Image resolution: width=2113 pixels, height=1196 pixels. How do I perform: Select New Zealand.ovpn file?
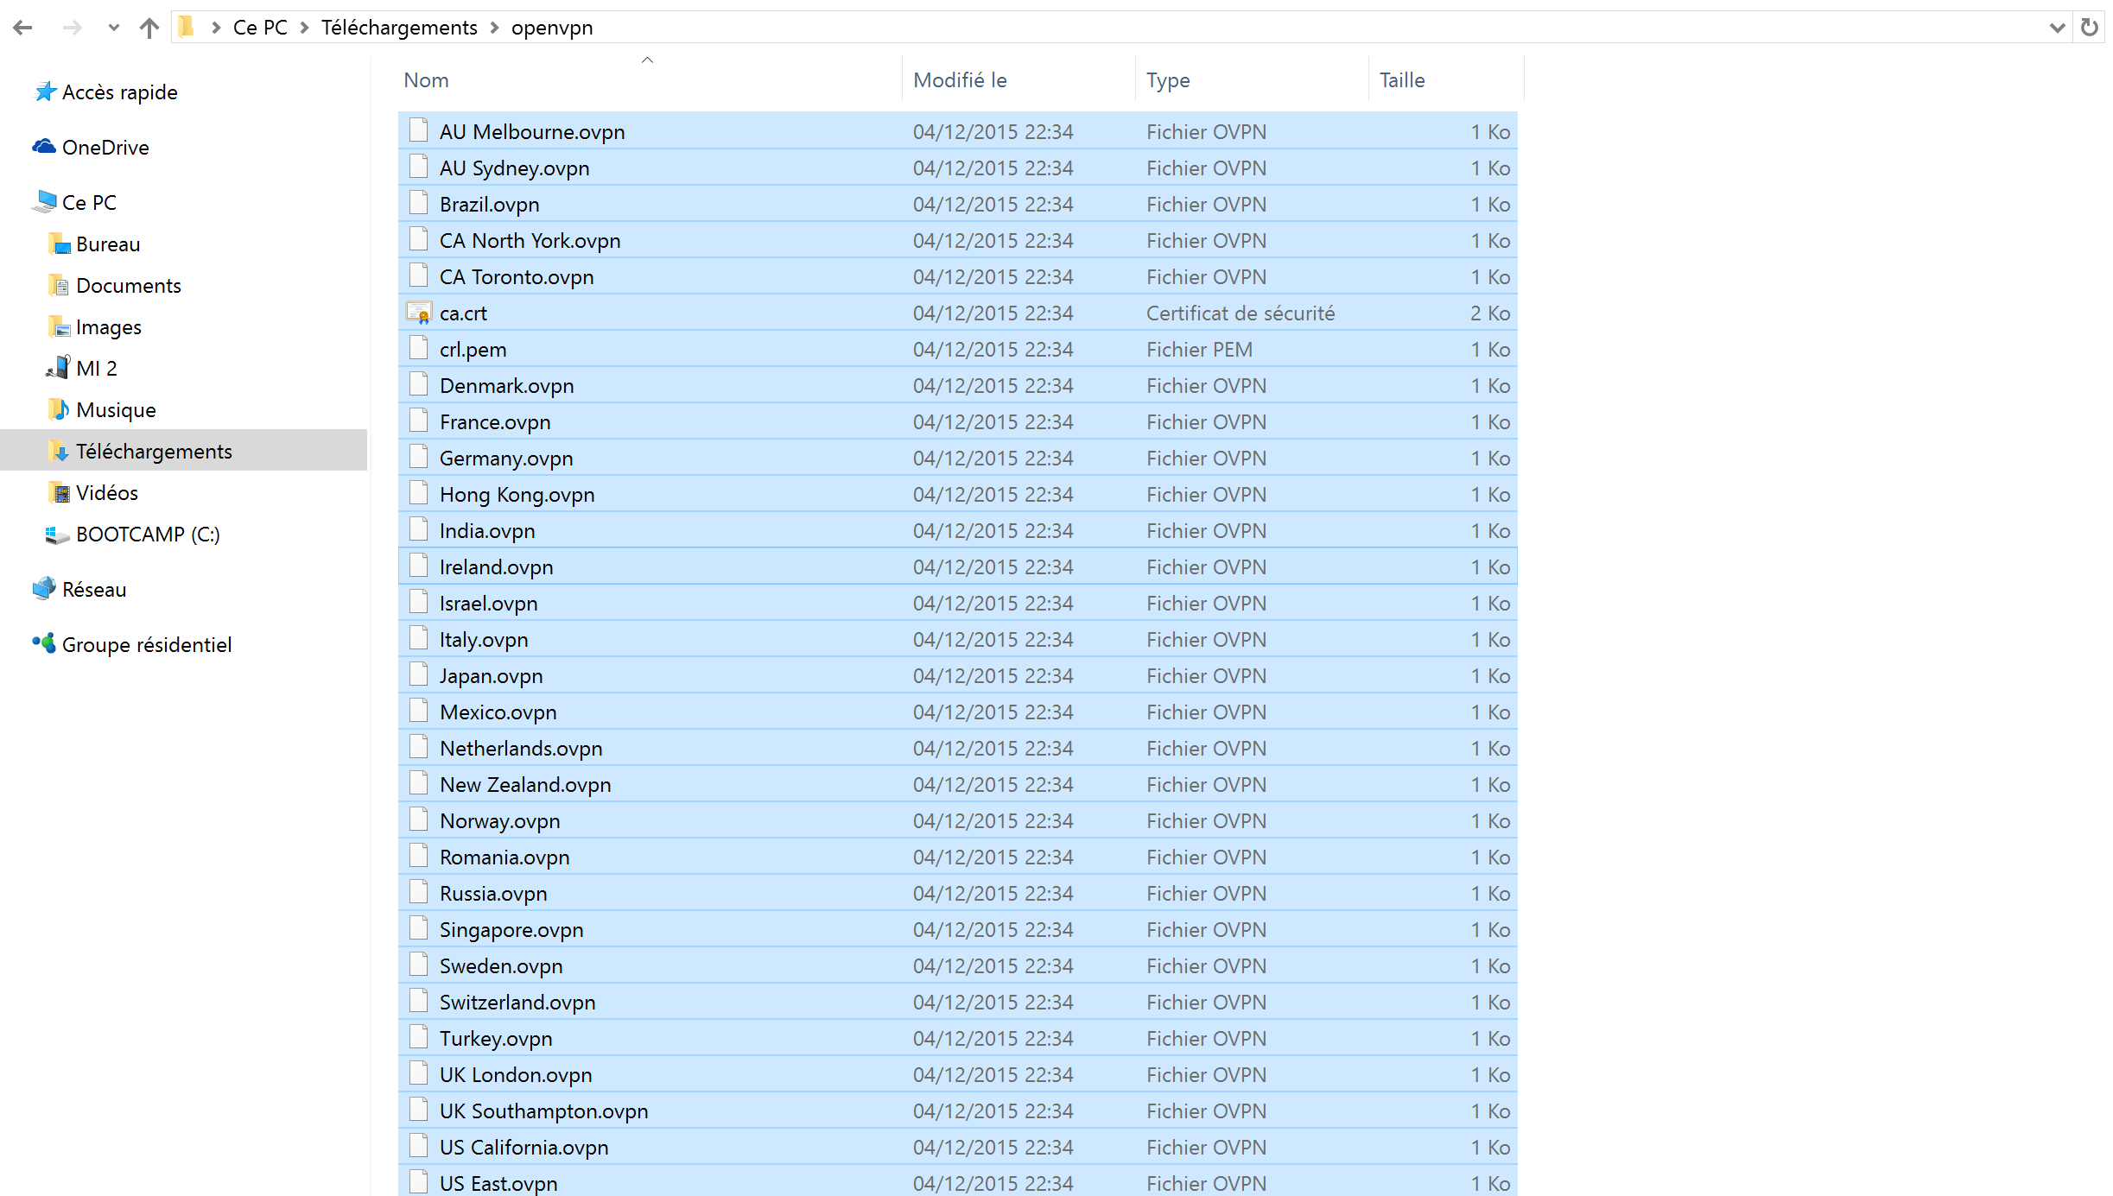[x=957, y=784]
